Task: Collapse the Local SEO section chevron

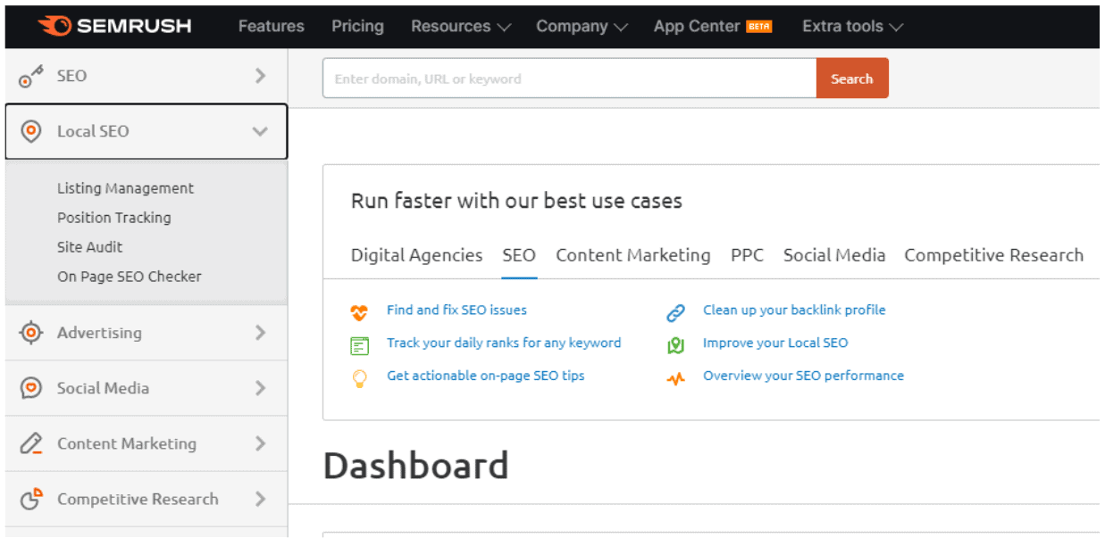Action: (x=260, y=131)
